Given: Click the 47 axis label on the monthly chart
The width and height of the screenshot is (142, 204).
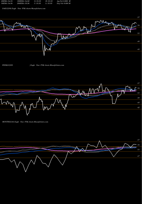Looking at the screenshot, I should pos(139,156).
